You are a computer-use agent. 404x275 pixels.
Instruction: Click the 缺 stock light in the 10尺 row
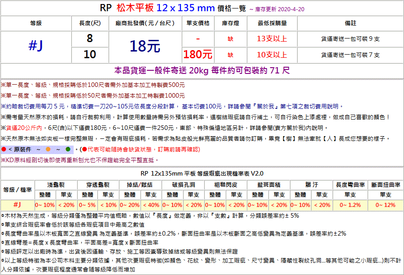click(230, 55)
